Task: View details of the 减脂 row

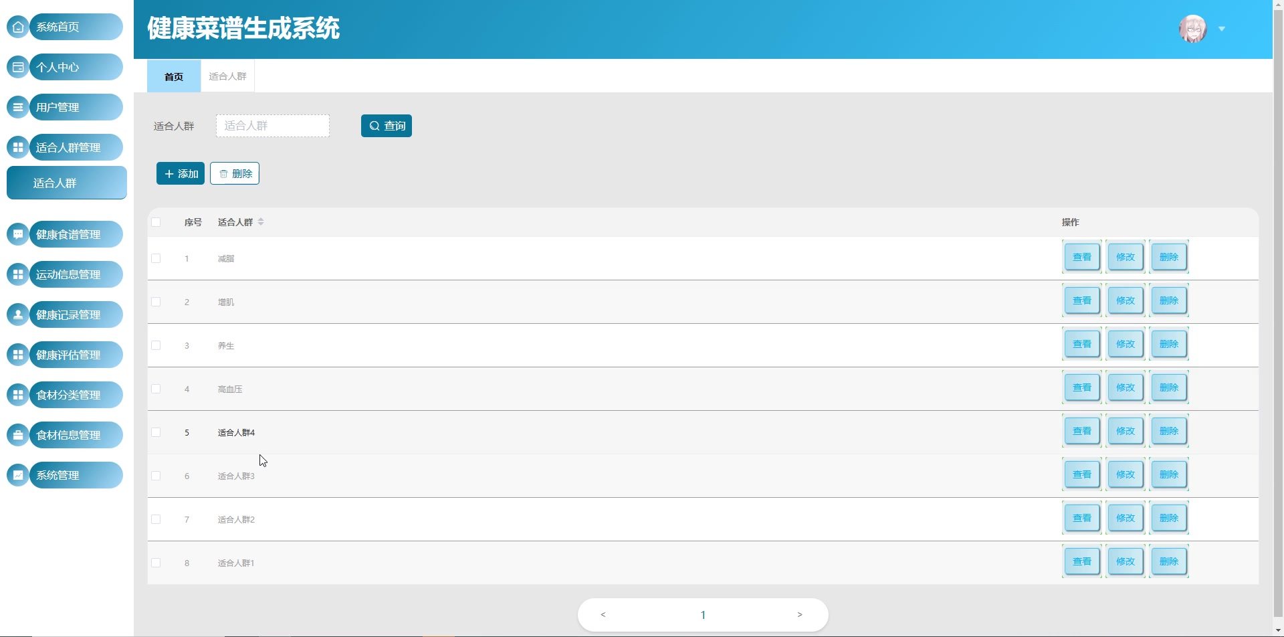Action: pyautogui.click(x=1082, y=257)
